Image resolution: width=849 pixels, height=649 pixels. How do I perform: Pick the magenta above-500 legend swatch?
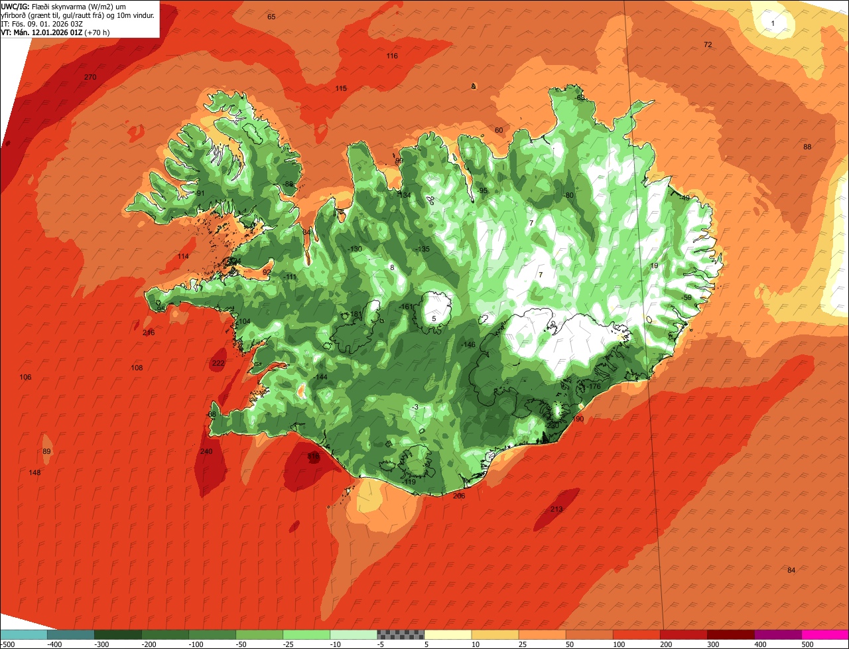pyautogui.click(x=825, y=634)
